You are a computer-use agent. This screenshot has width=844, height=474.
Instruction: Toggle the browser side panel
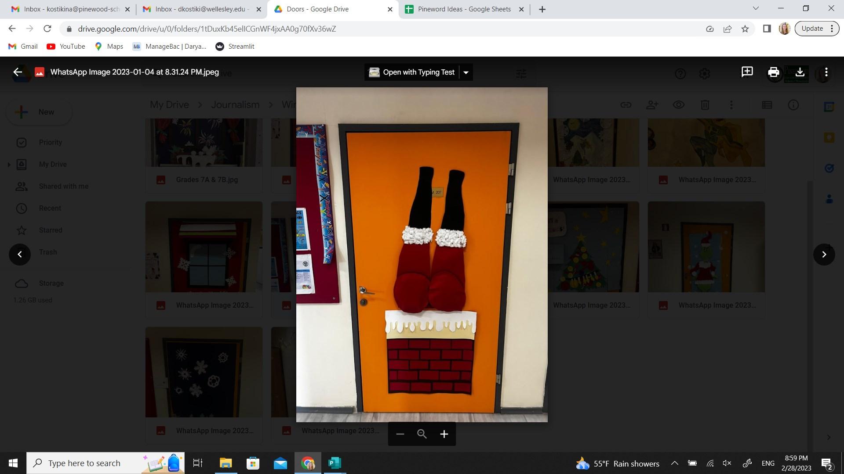tap(767, 29)
